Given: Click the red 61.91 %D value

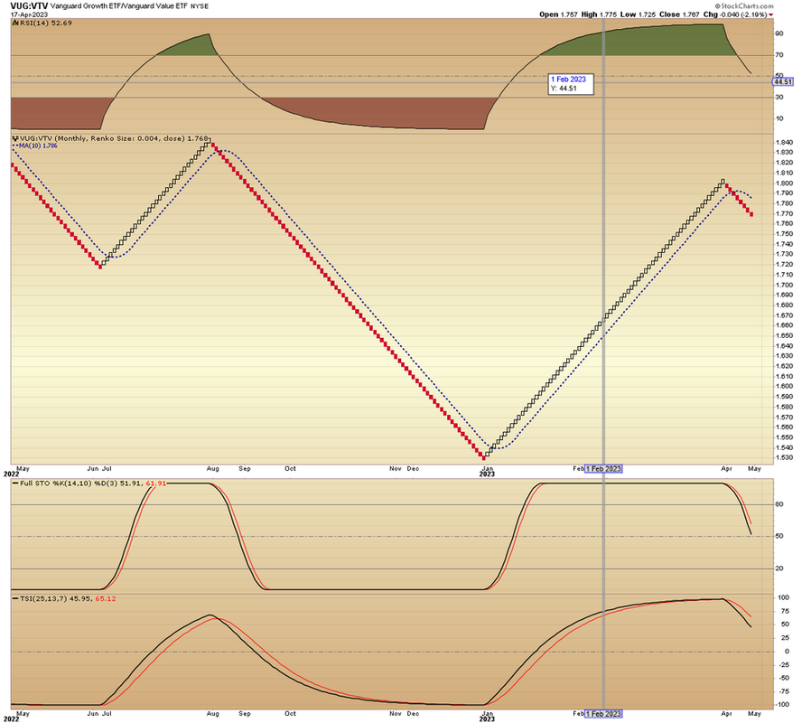Looking at the screenshot, I should point(156,484).
